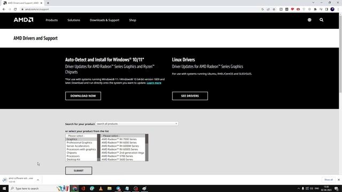
Task: Select Desktop Kit in the list
Action: point(81,159)
